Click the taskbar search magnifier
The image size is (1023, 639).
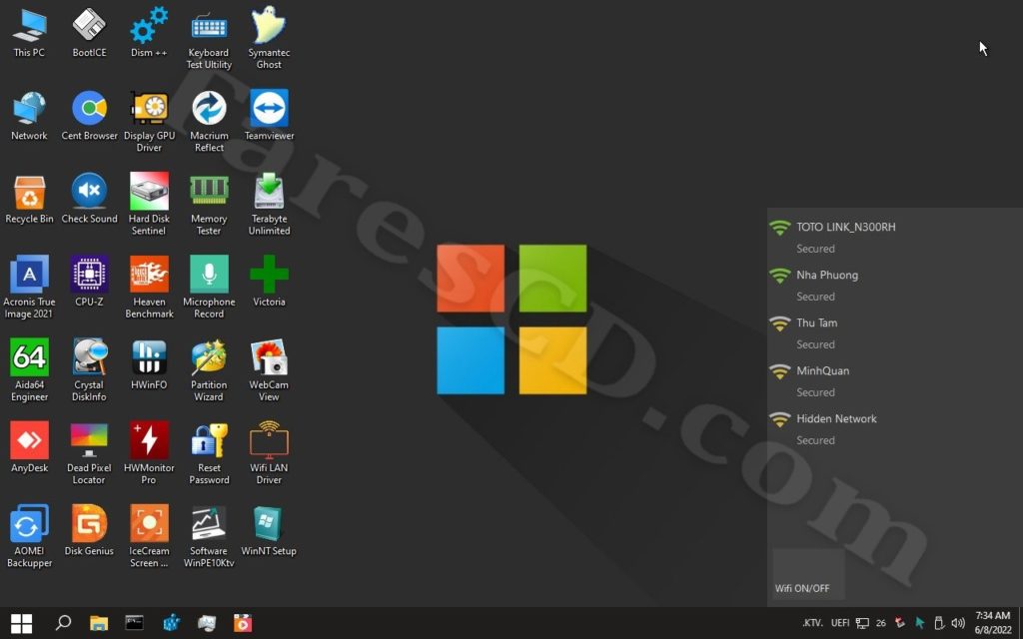point(63,623)
